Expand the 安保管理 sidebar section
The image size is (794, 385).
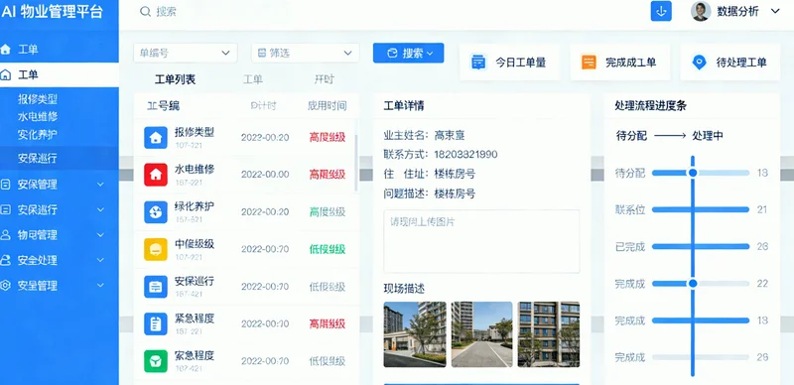point(100,185)
